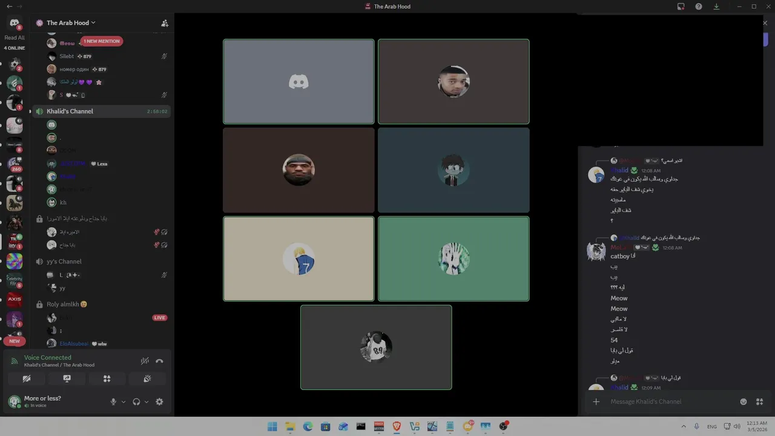Open the apps launcher in chat bar
Viewport: 775px width, 436px height.
point(760,401)
